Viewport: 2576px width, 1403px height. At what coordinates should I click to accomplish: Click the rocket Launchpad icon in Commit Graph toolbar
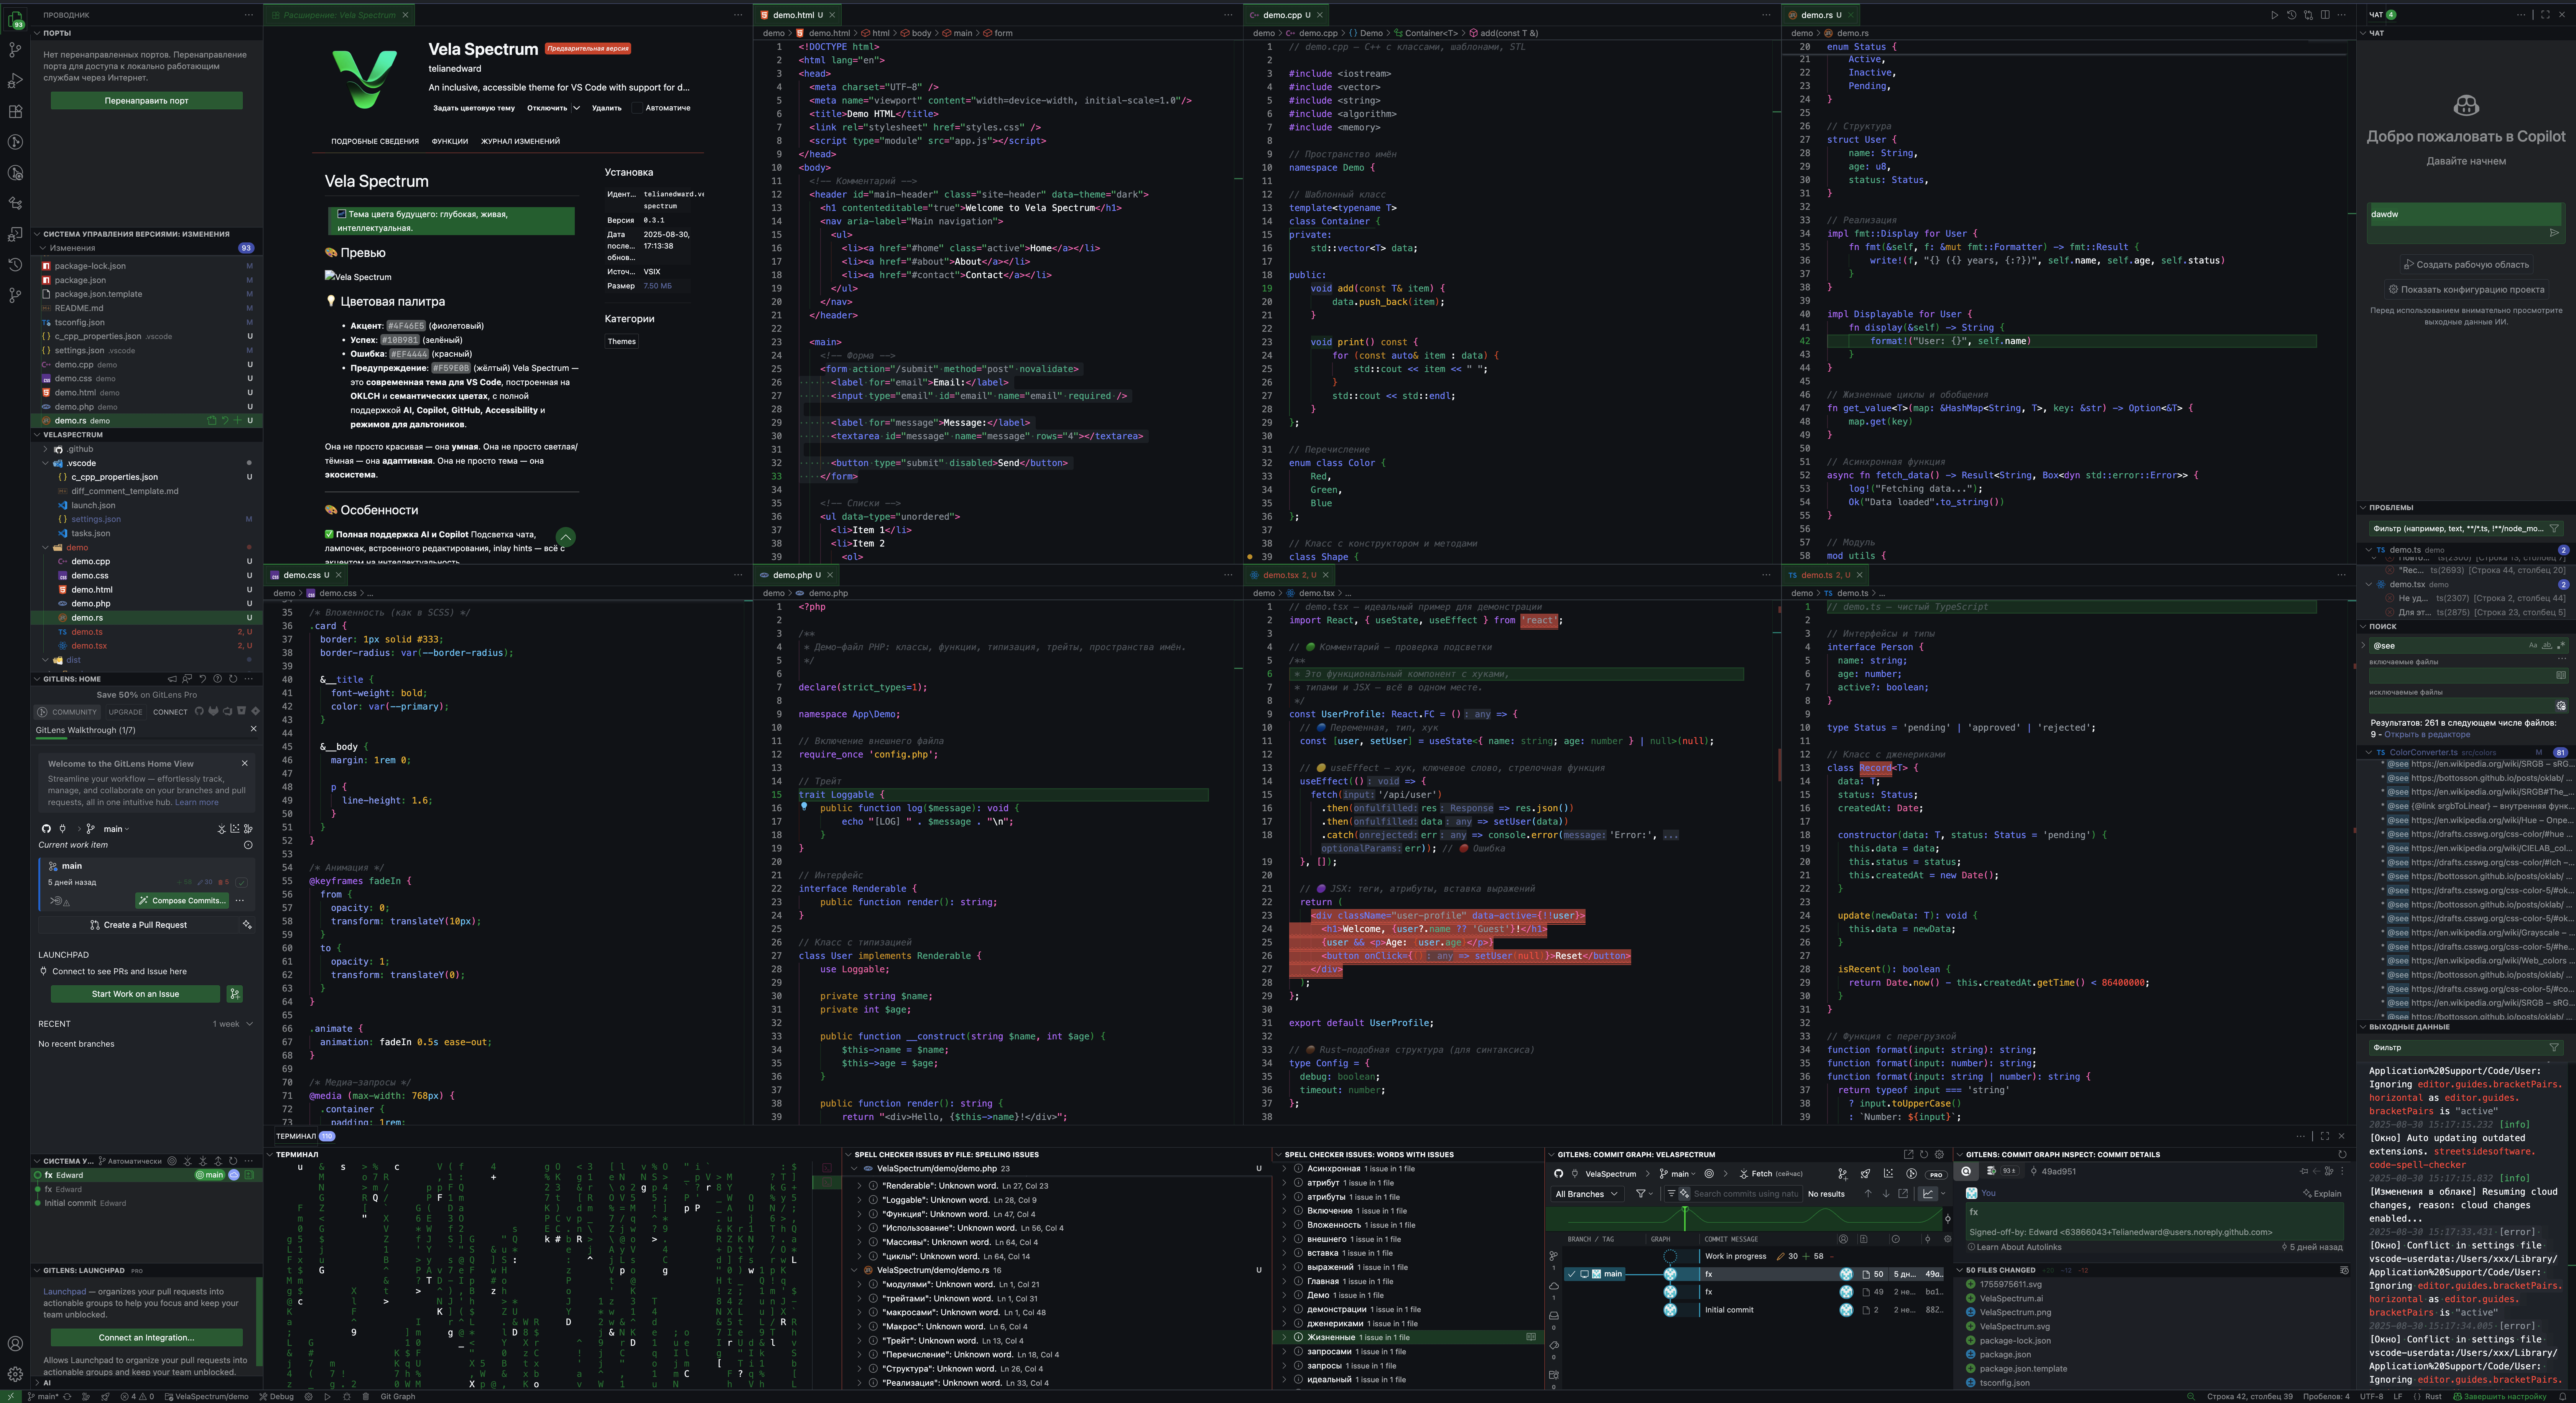click(1865, 1174)
